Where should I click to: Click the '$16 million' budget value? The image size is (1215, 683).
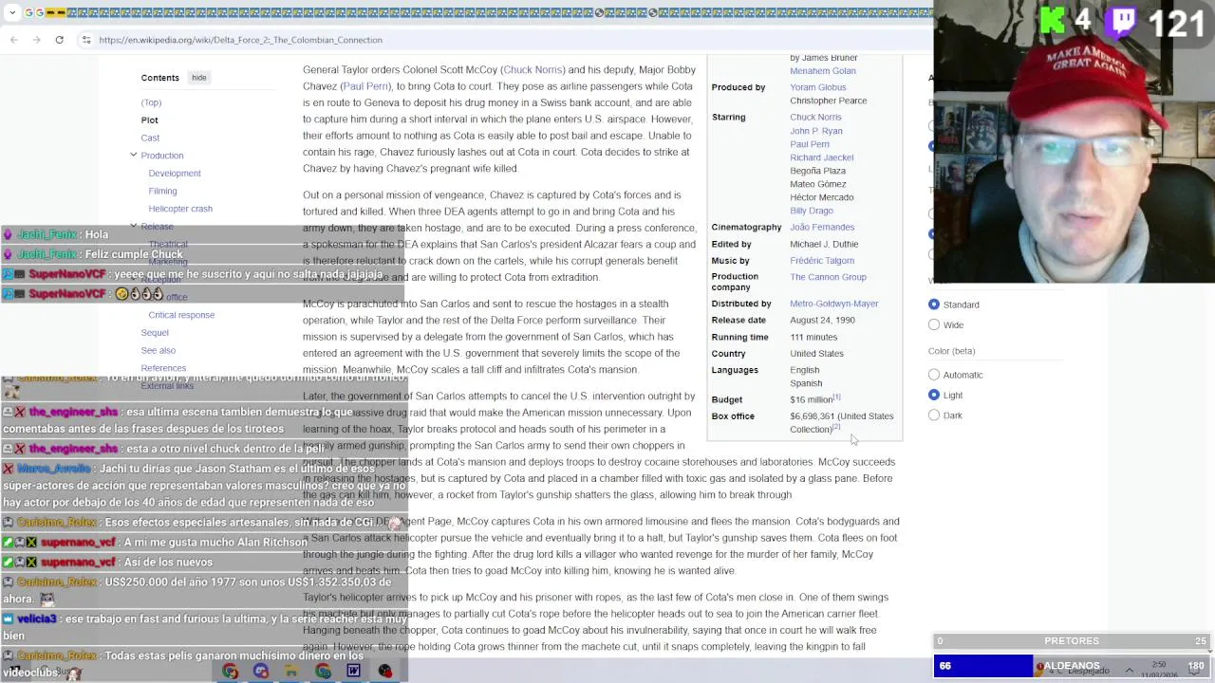pos(811,400)
